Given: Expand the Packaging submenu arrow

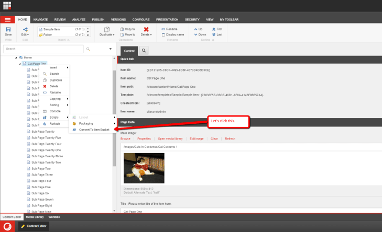Looking at the screenshot, I should [x=115, y=123].
